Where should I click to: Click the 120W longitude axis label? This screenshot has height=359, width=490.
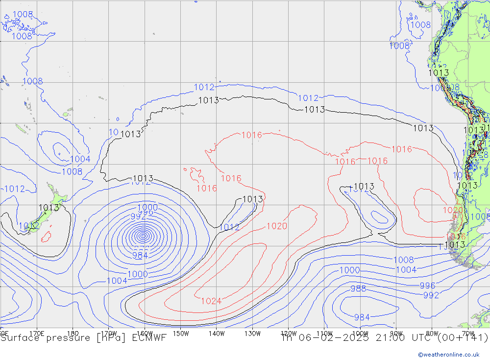[288, 333]
